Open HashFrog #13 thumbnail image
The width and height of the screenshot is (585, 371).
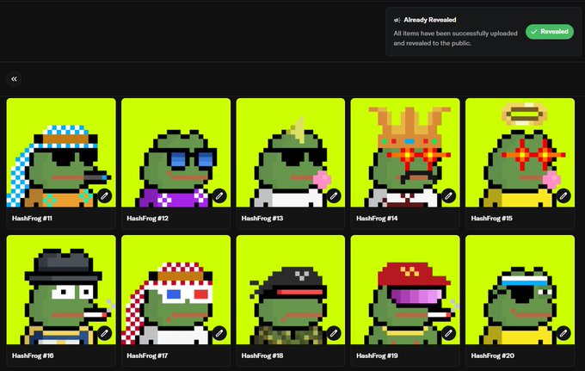291,152
